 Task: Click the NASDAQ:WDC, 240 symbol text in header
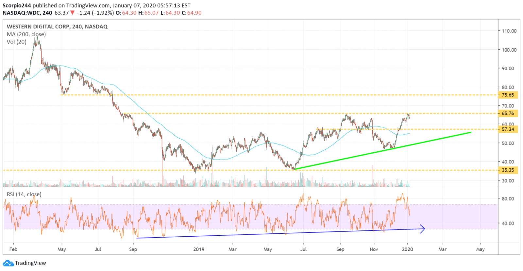click(x=27, y=13)
